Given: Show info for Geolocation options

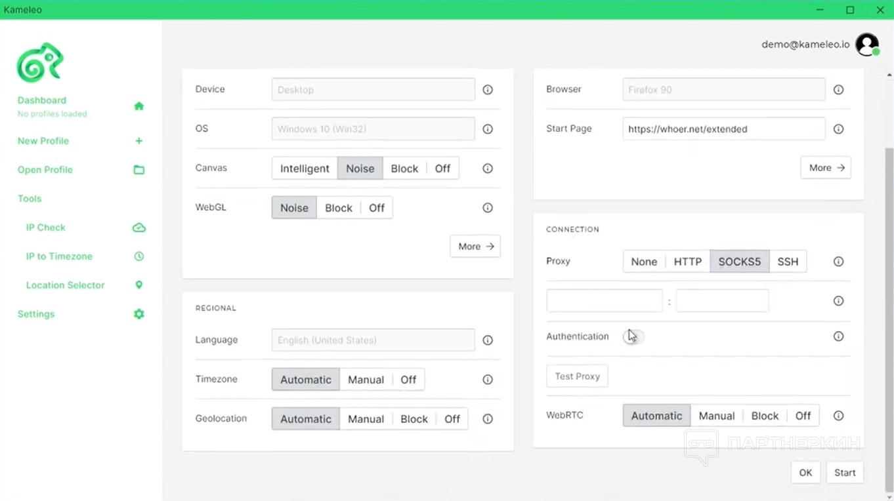Looking at the screenshot, I should [488, 419].
